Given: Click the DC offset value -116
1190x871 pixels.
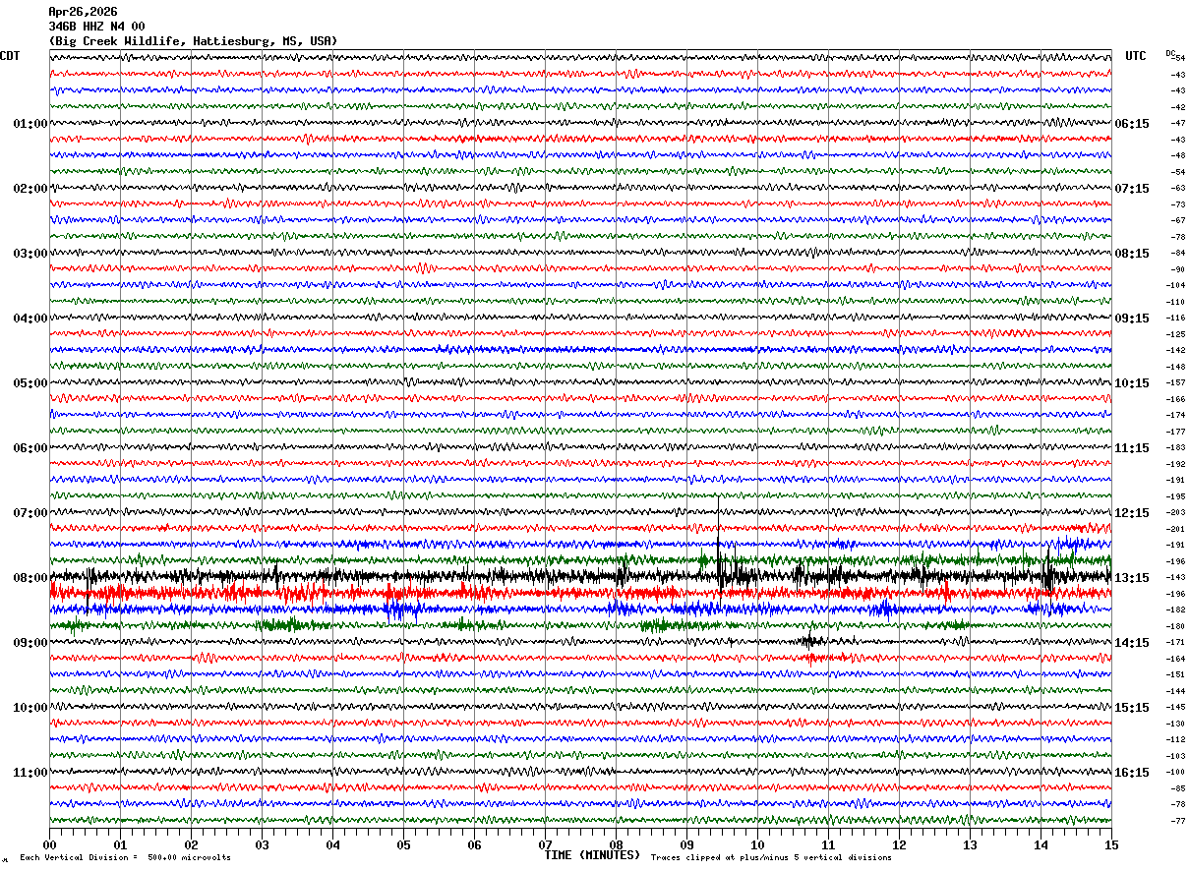Looking at the screenshot, I should pyautogui.click(x=1176, y=319).
